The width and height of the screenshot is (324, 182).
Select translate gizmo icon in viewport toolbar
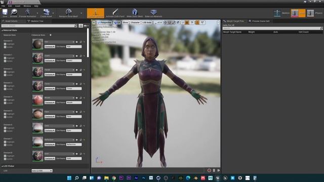pyautogui.click(x=166, y=22)
